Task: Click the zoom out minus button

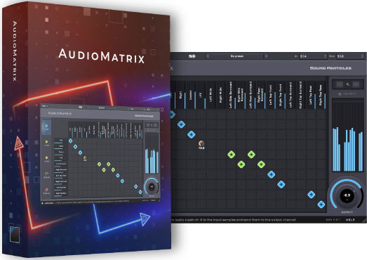Action: pos(340,84)
